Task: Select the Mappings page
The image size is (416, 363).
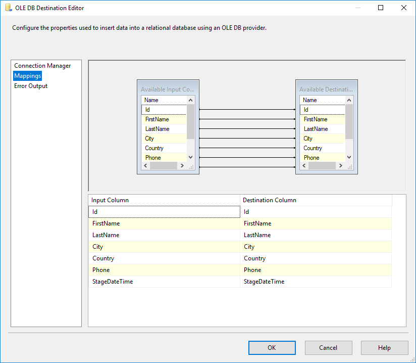Action: (28, 76)
